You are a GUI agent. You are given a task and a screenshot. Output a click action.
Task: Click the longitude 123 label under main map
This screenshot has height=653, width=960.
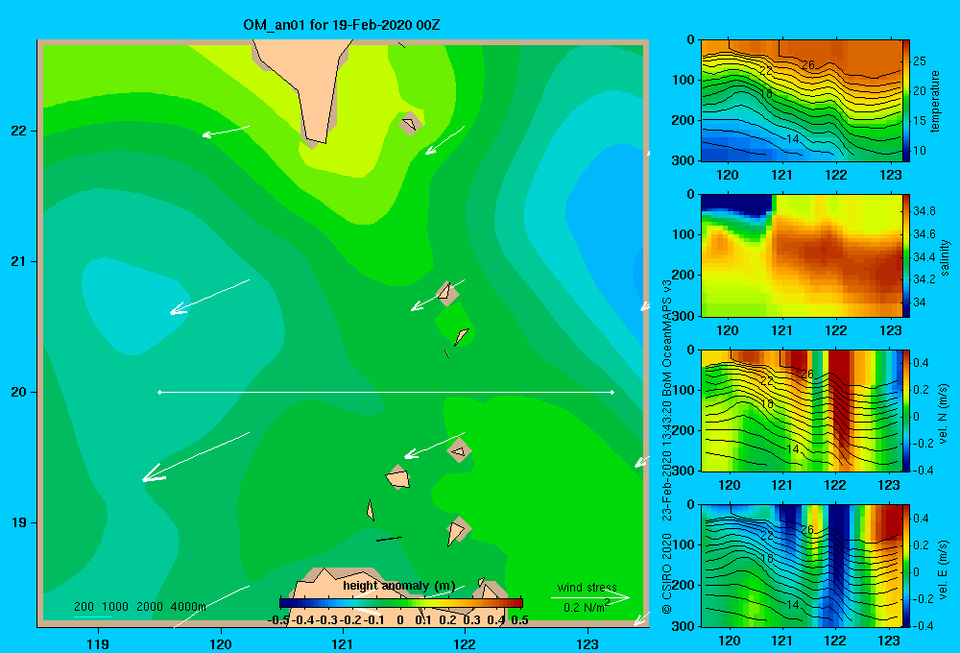pyautogui.click(x=588, y=643)
